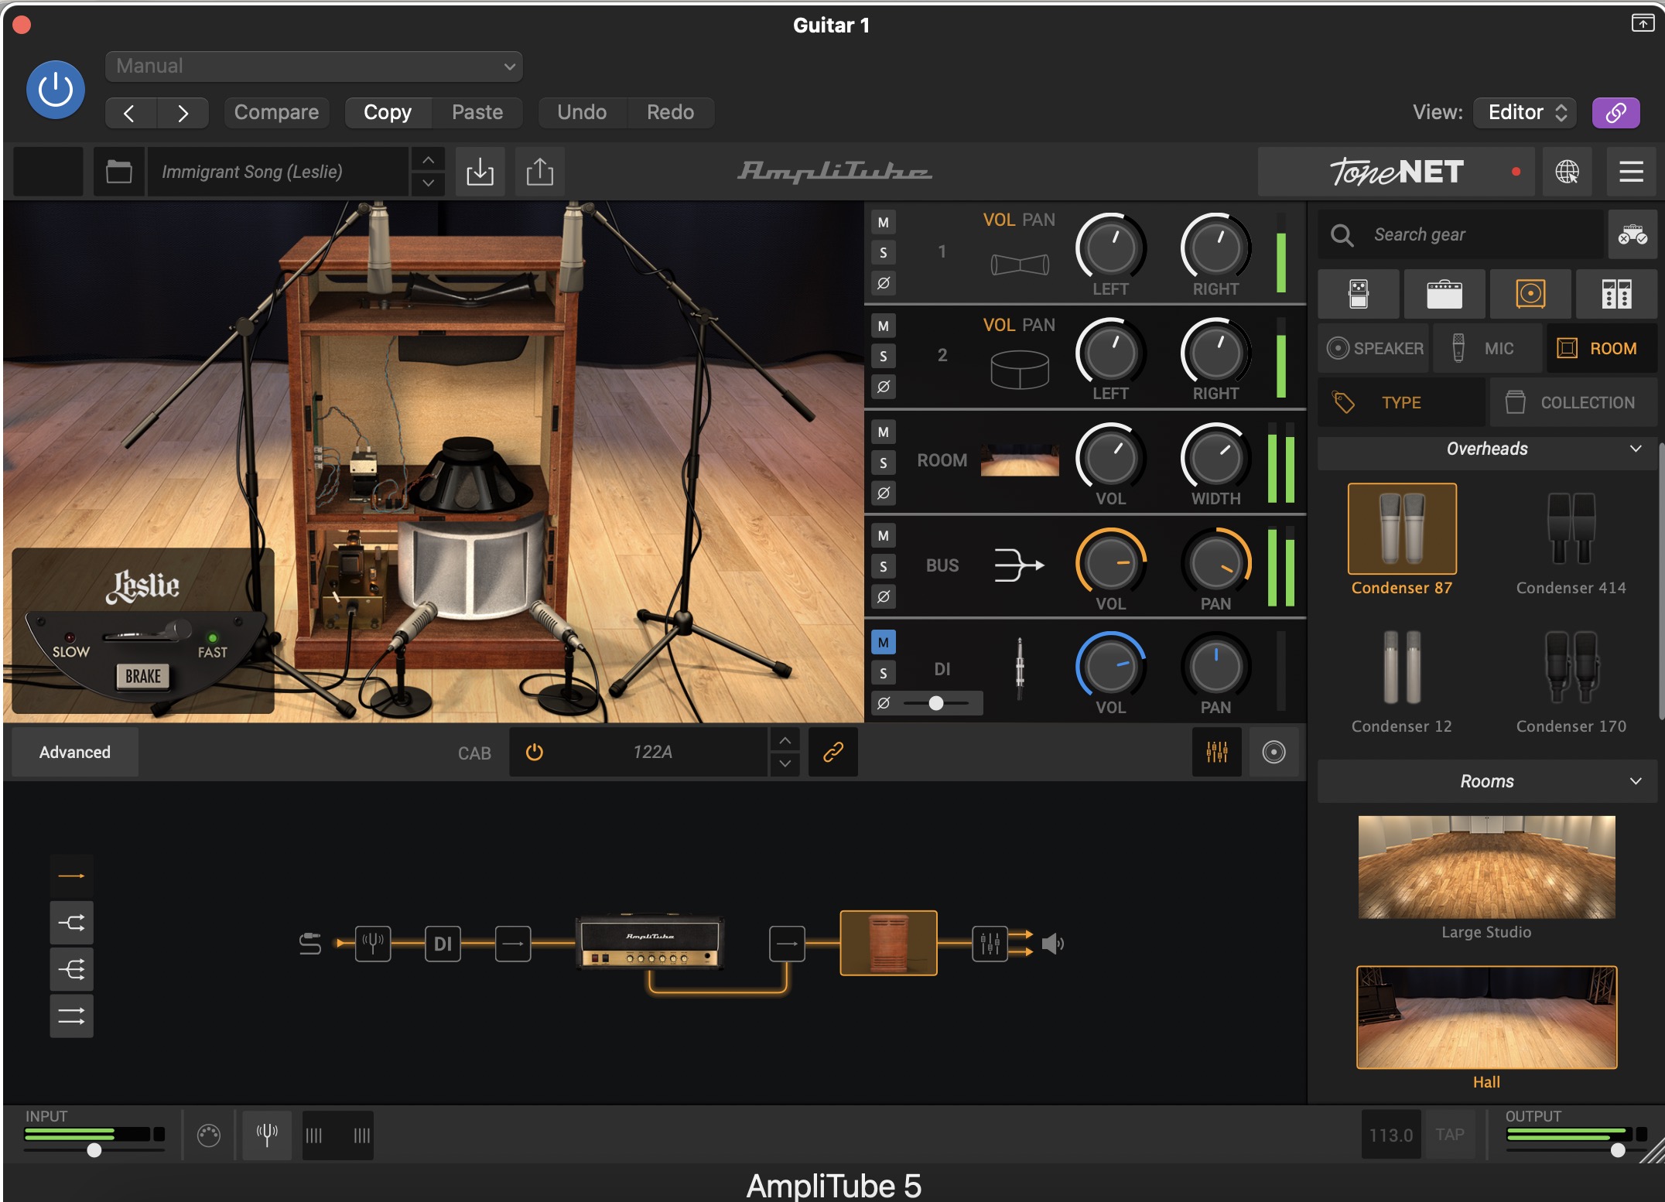Solo mic channel 2
This screenshot has width=1665, height=1202.
(x=883, y=357)
